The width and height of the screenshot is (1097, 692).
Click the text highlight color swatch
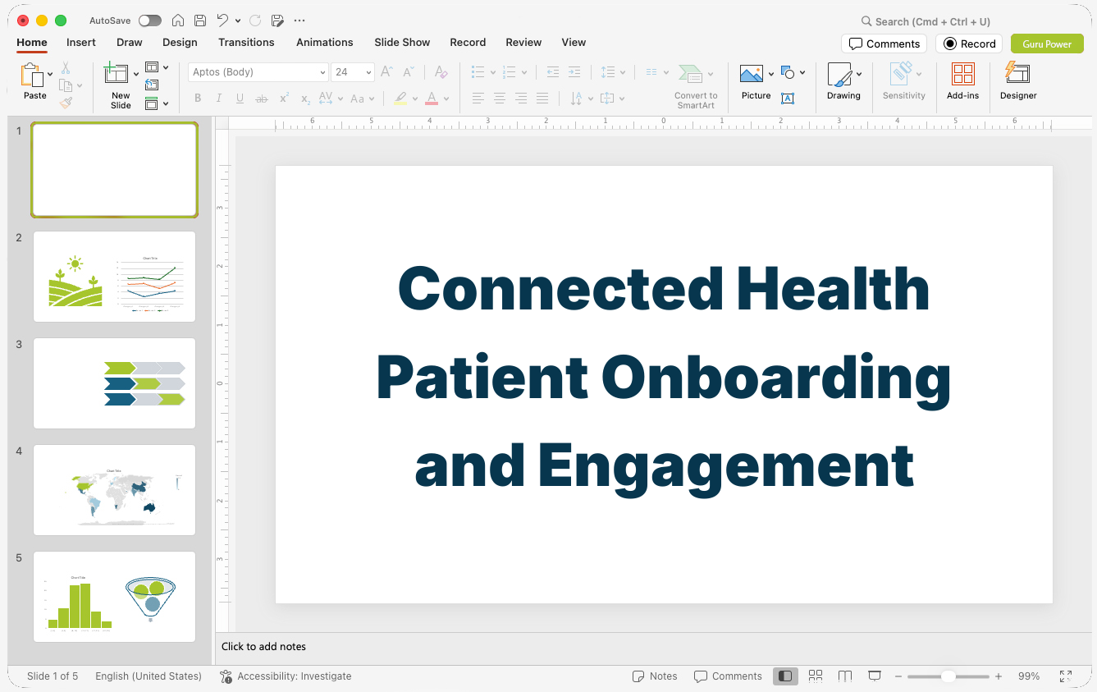coord(400,99)
